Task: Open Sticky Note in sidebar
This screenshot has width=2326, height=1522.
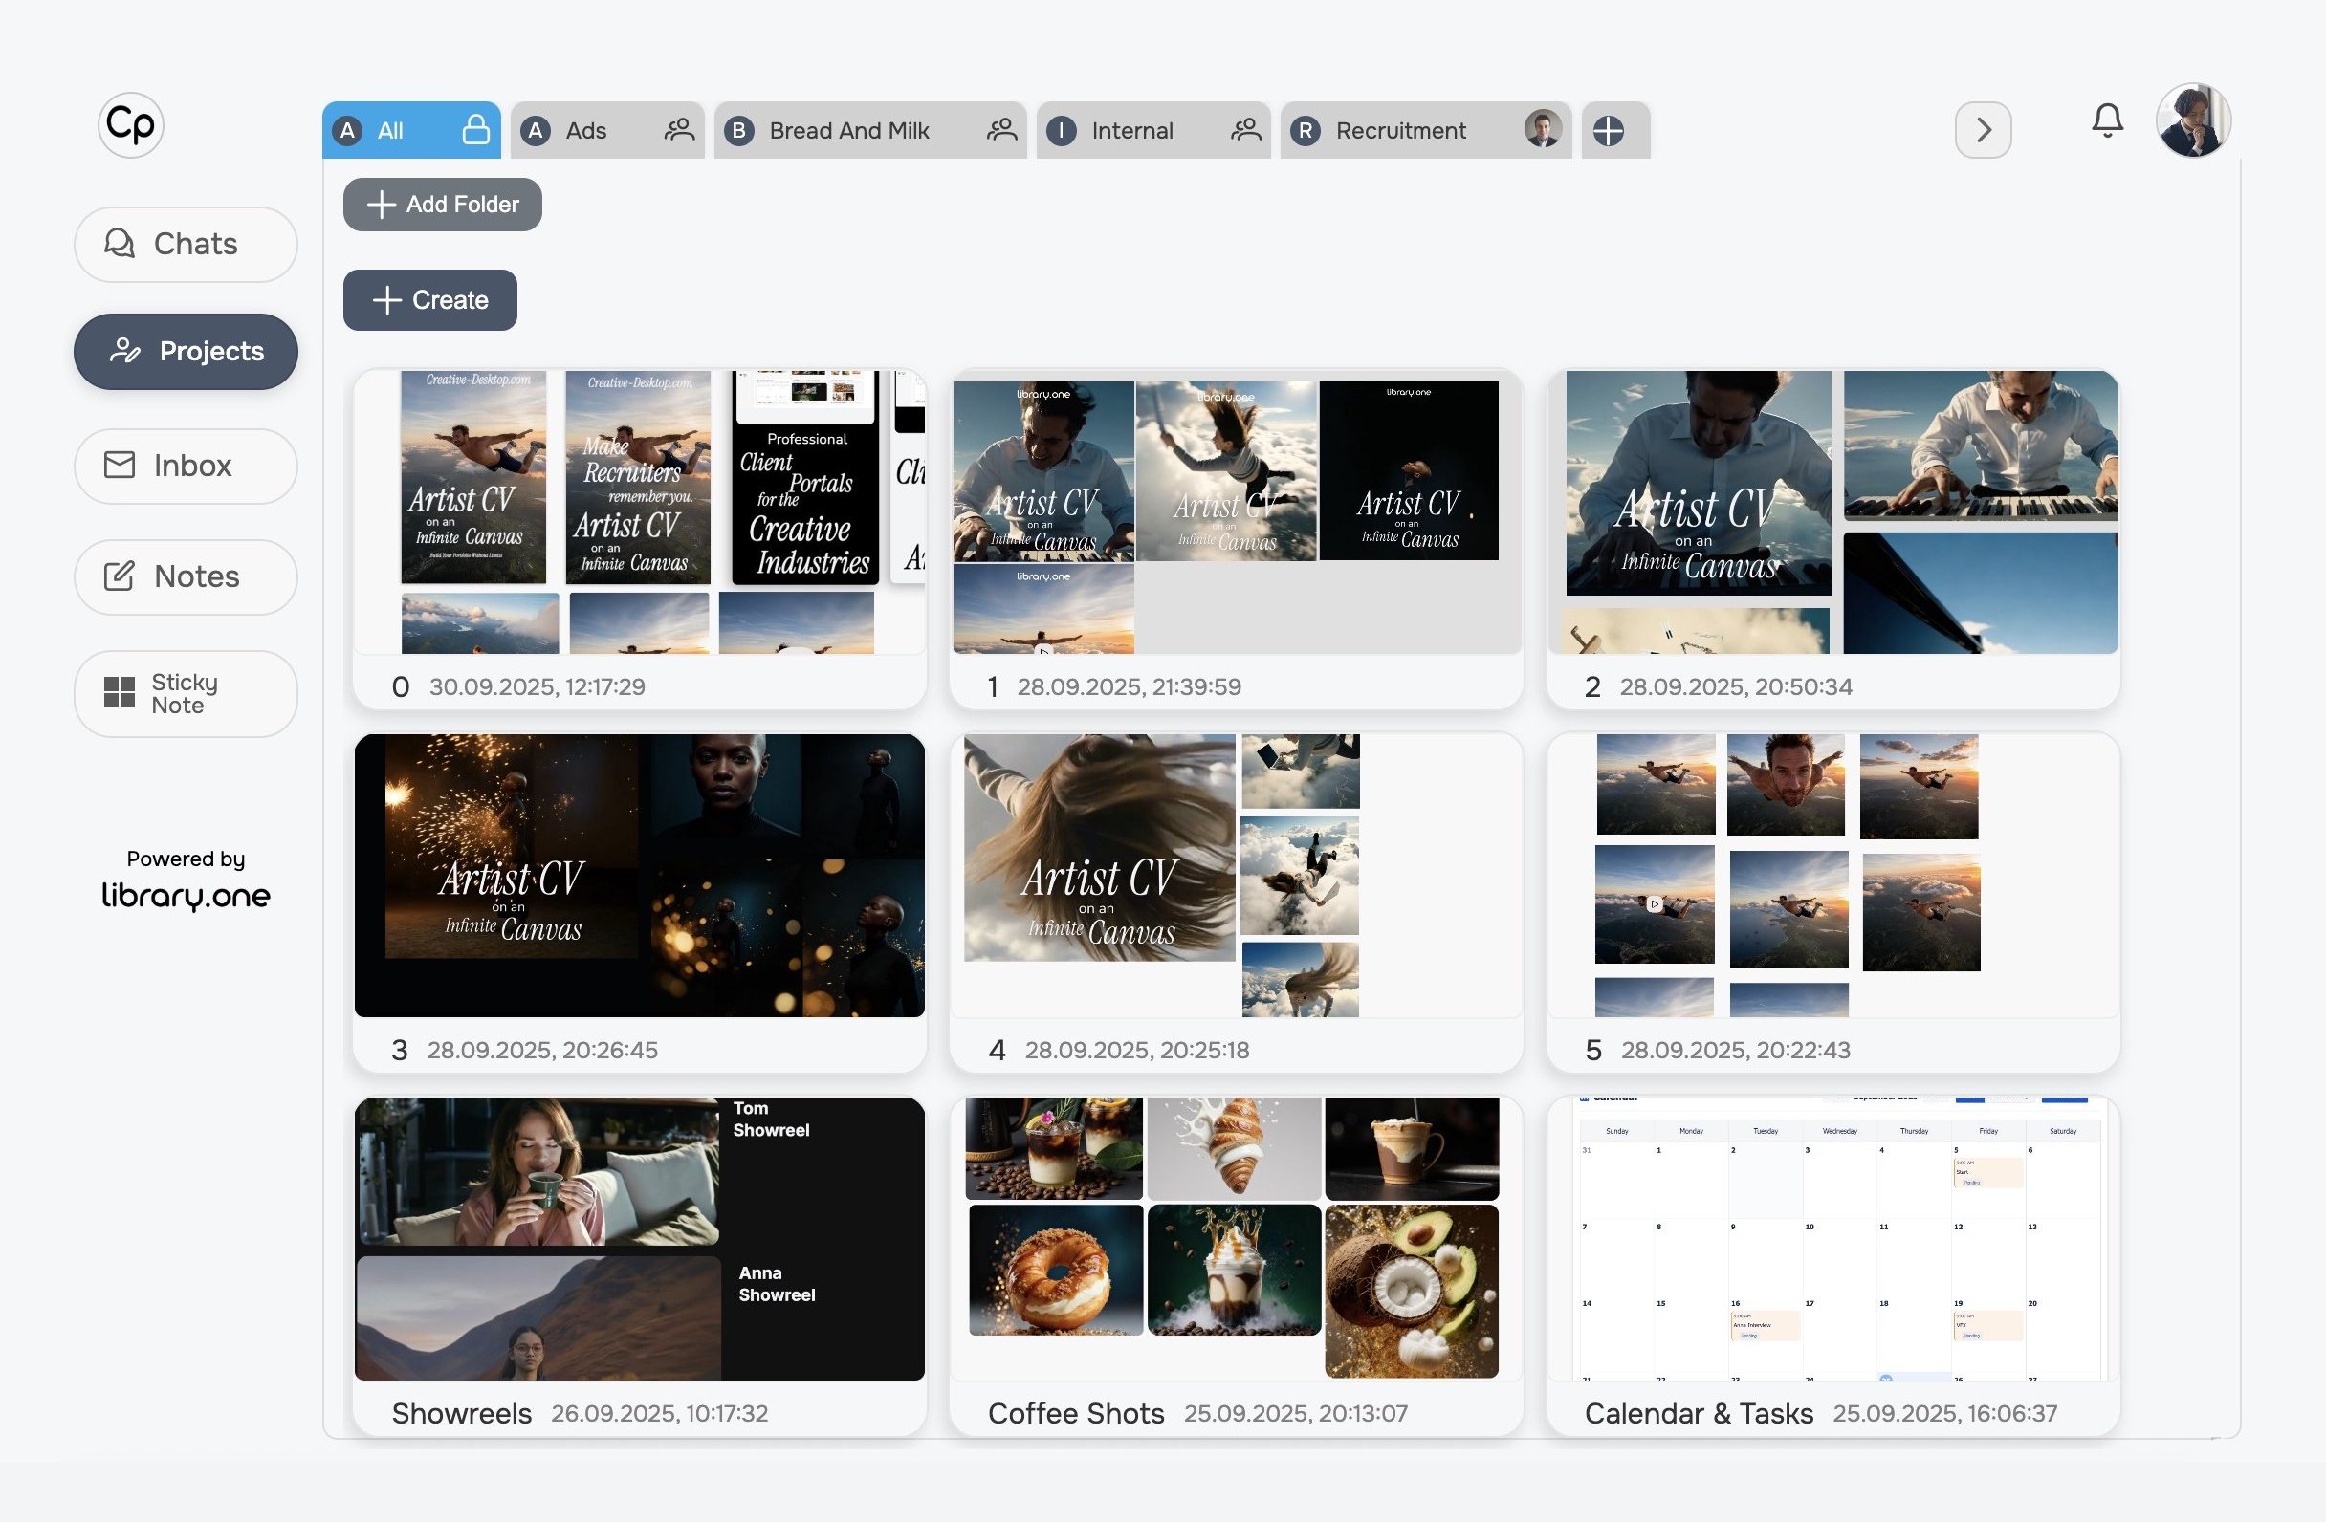Action: (186, 693)
